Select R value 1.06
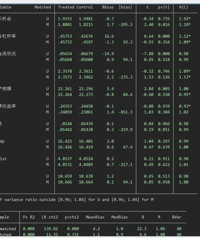This screenshot has width=200, height=238. pos(160,229)
